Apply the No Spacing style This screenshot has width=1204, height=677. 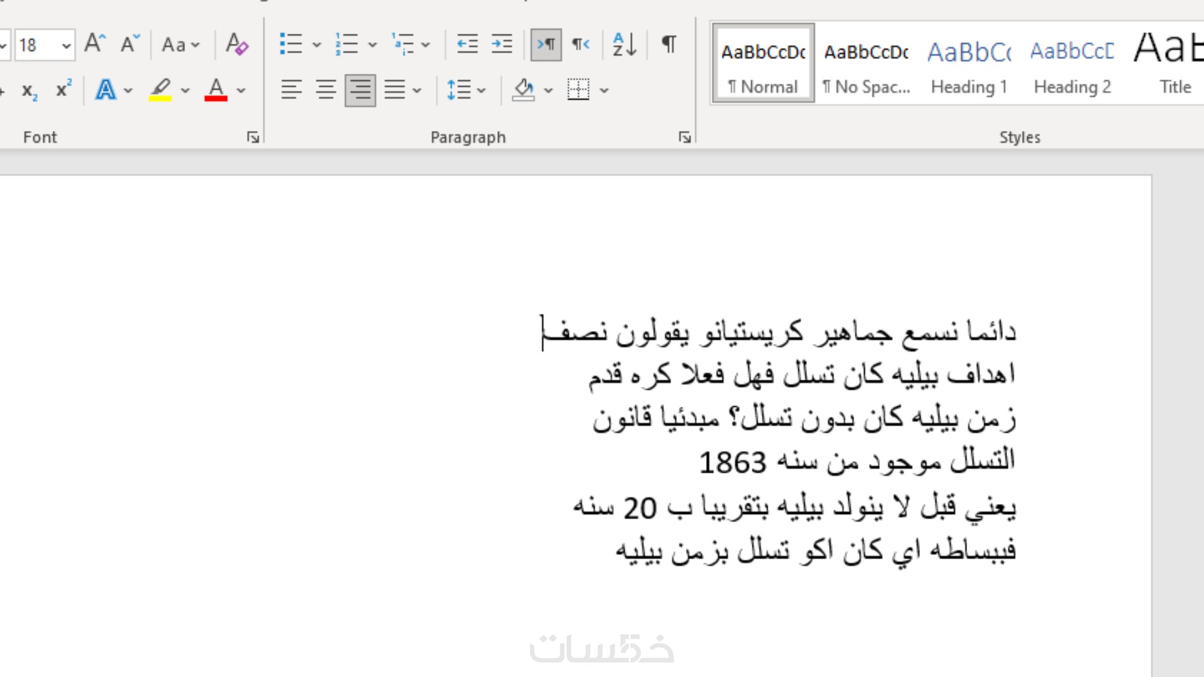pos(866,64)
